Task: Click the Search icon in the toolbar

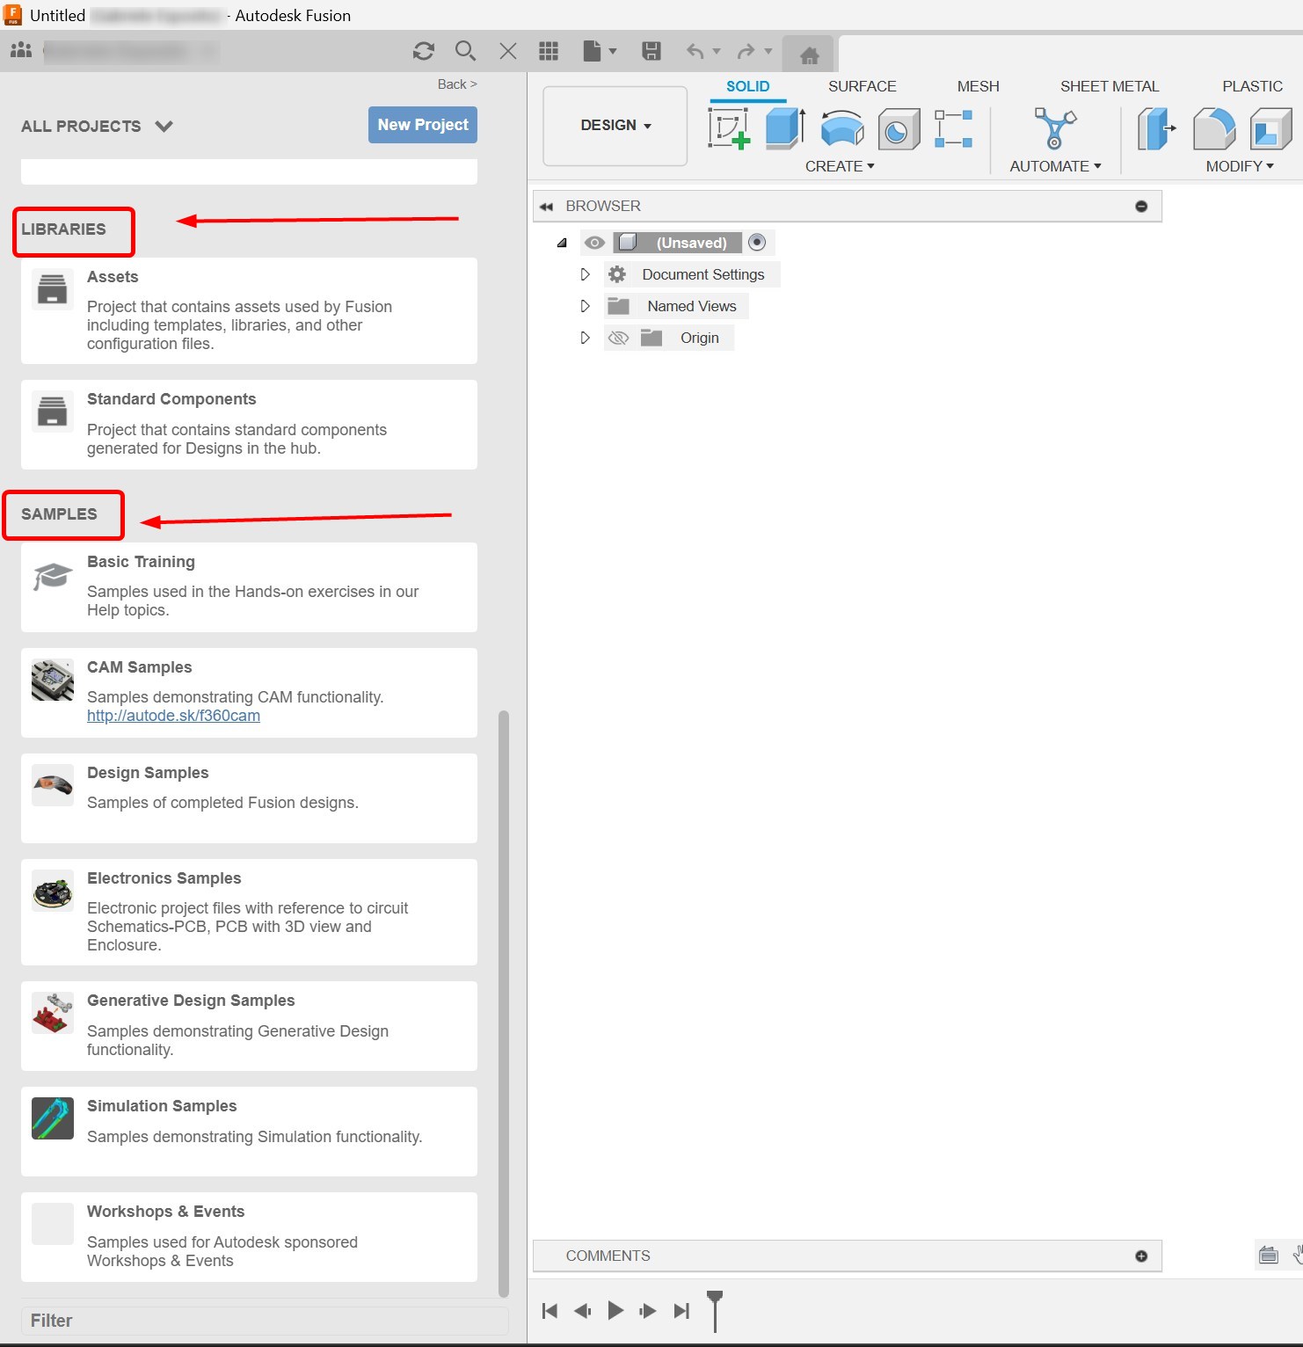Action: [x=465, y=51]
